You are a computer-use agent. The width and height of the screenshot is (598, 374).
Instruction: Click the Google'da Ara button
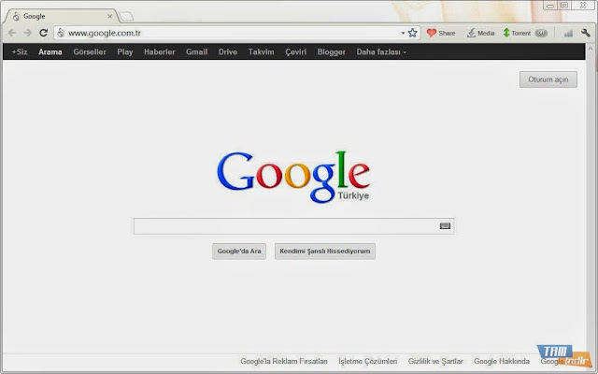pyautogui.click(x=239, y=252)
